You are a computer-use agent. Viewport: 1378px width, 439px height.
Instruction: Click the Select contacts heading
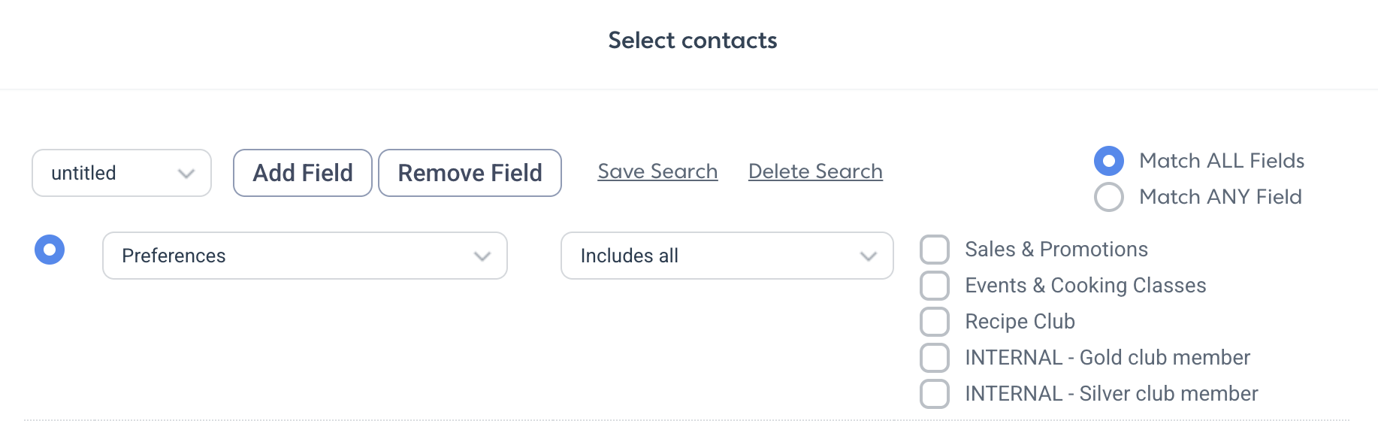coord(693,41)
